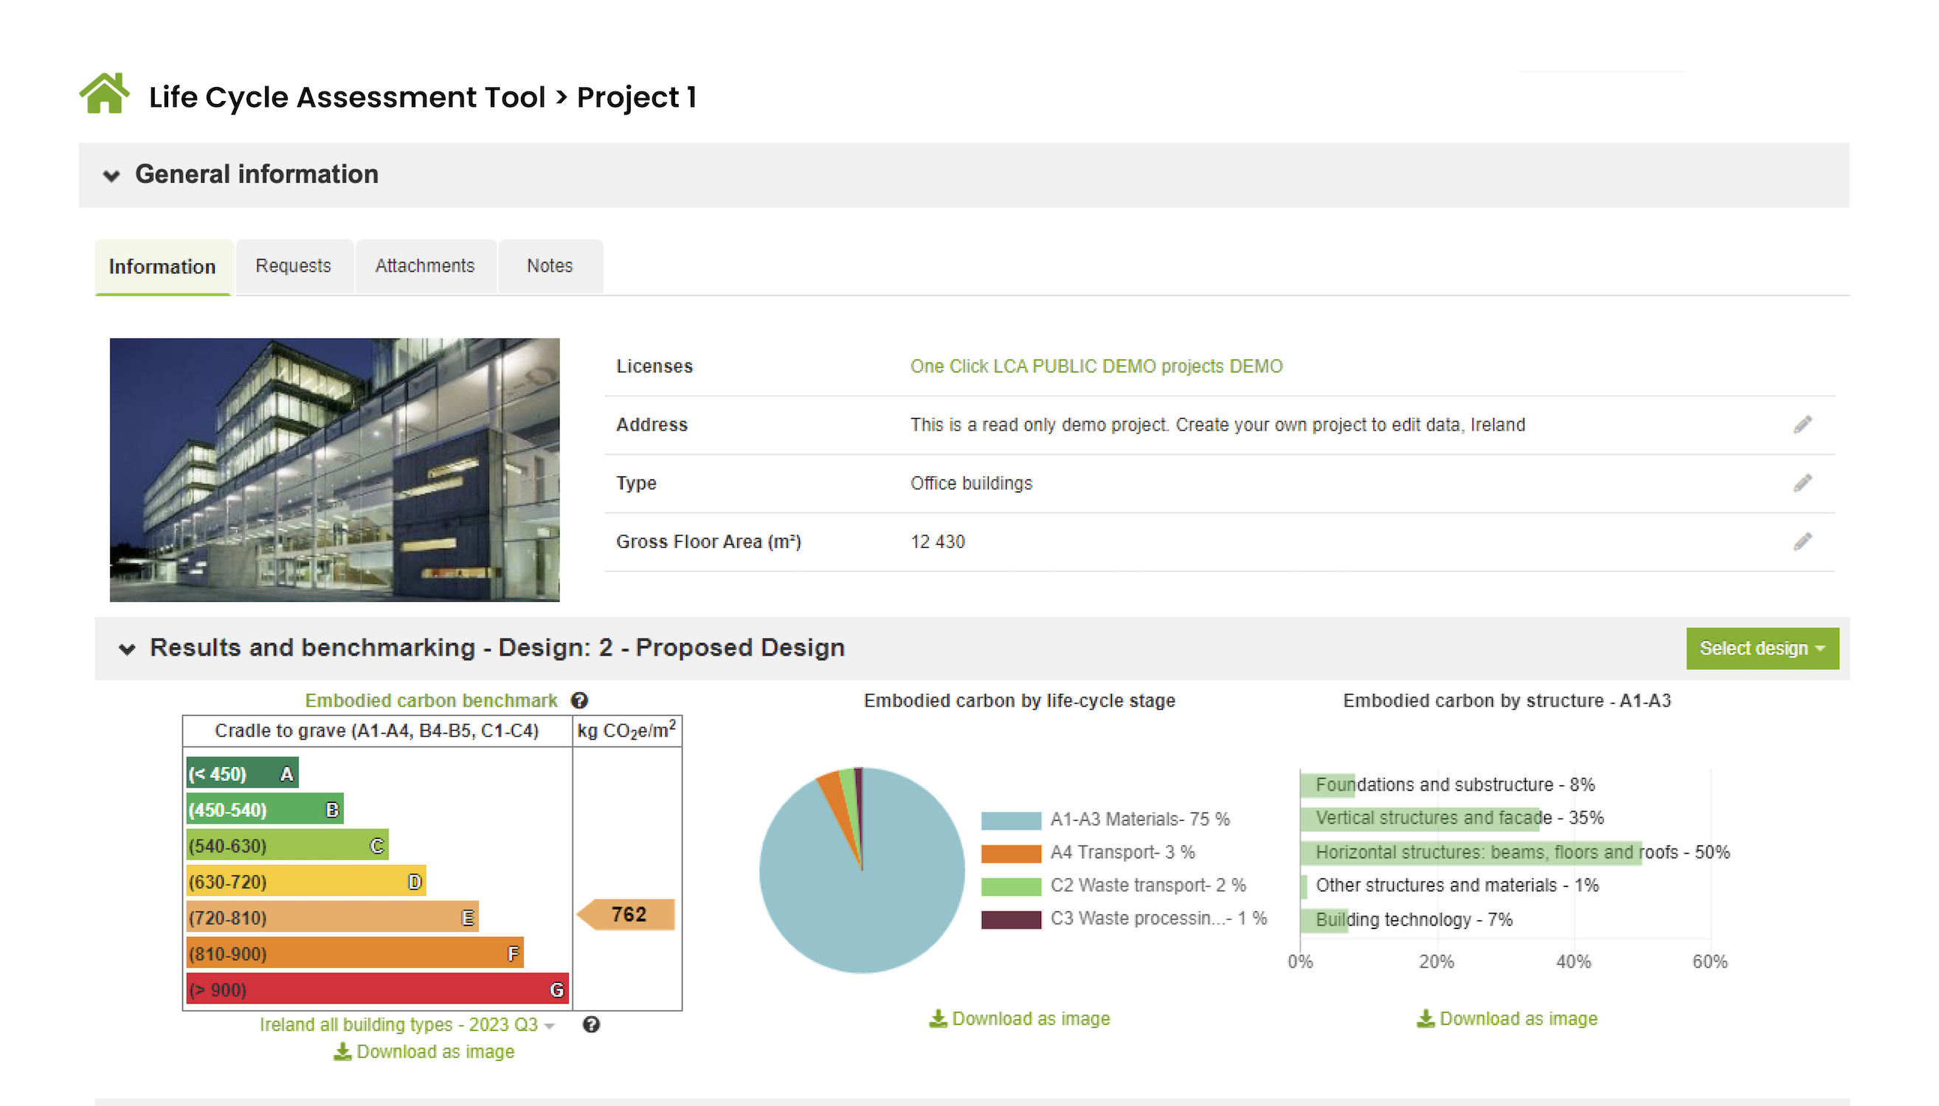Open One Click LCA PUBLIC DEMO projects link

[1097, 366]
